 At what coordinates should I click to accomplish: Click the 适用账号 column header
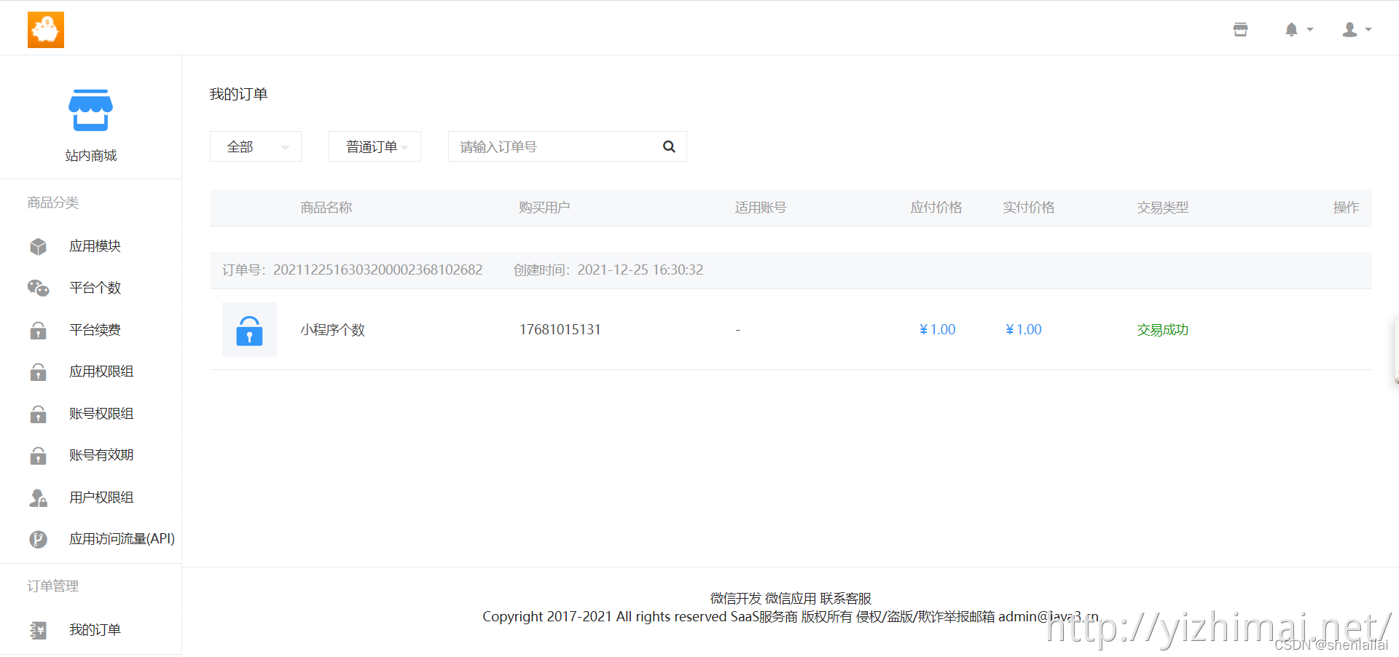(760, 208)
